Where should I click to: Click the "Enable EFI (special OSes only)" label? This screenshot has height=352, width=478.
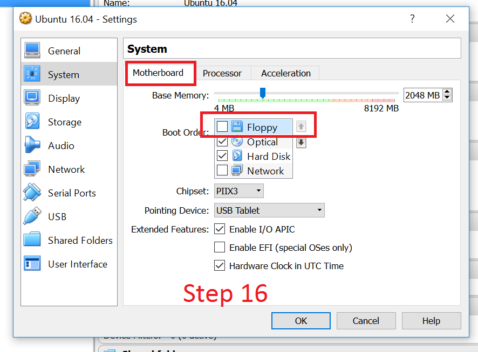click(290, 248)
